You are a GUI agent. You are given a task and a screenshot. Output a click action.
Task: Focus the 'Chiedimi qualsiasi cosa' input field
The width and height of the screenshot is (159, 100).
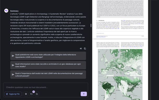(46, 87)
